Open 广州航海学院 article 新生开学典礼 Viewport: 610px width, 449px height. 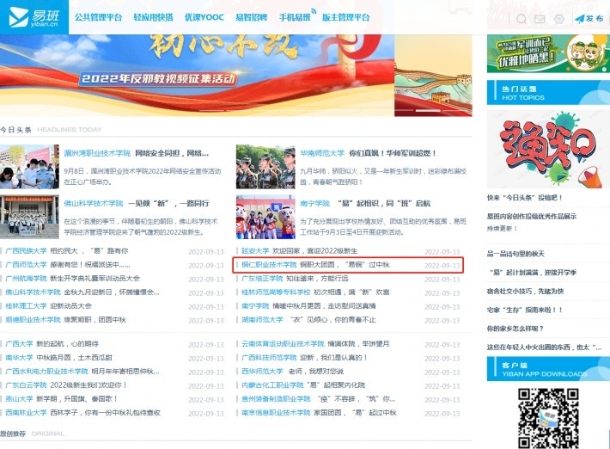click(x=95, y=279)
